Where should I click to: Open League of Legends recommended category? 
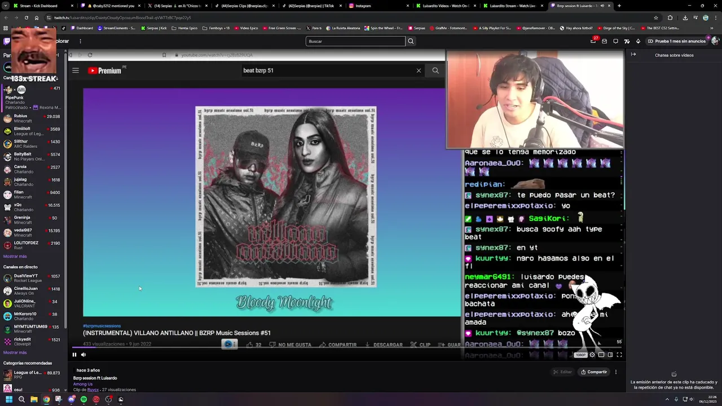coord(33,375)
